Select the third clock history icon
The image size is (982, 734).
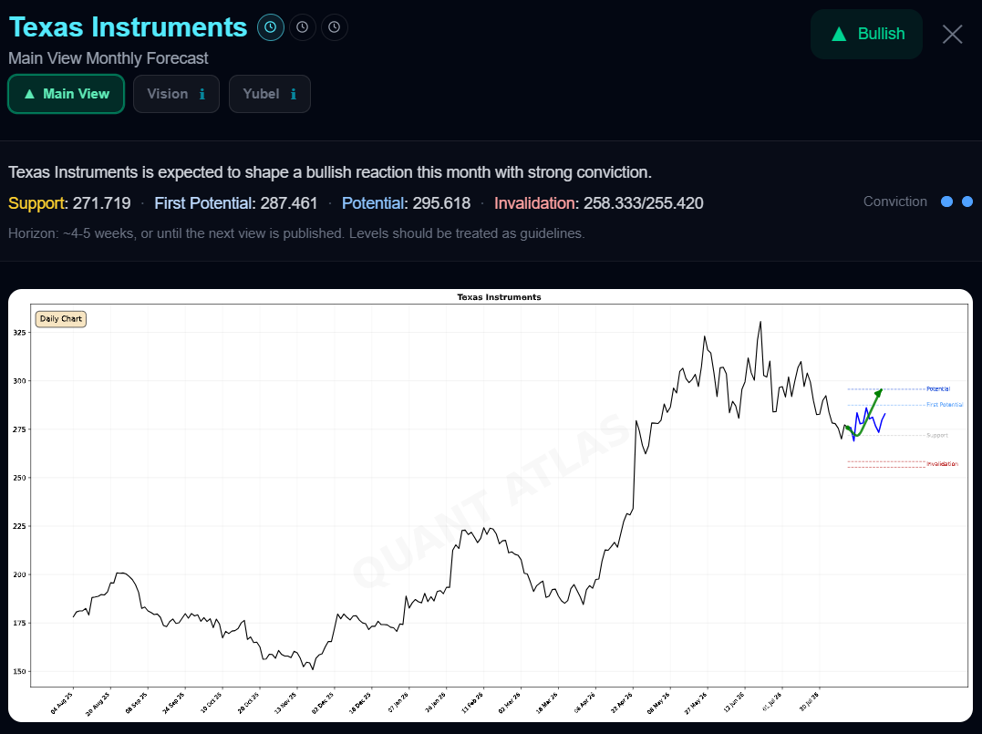pos(335,27)
